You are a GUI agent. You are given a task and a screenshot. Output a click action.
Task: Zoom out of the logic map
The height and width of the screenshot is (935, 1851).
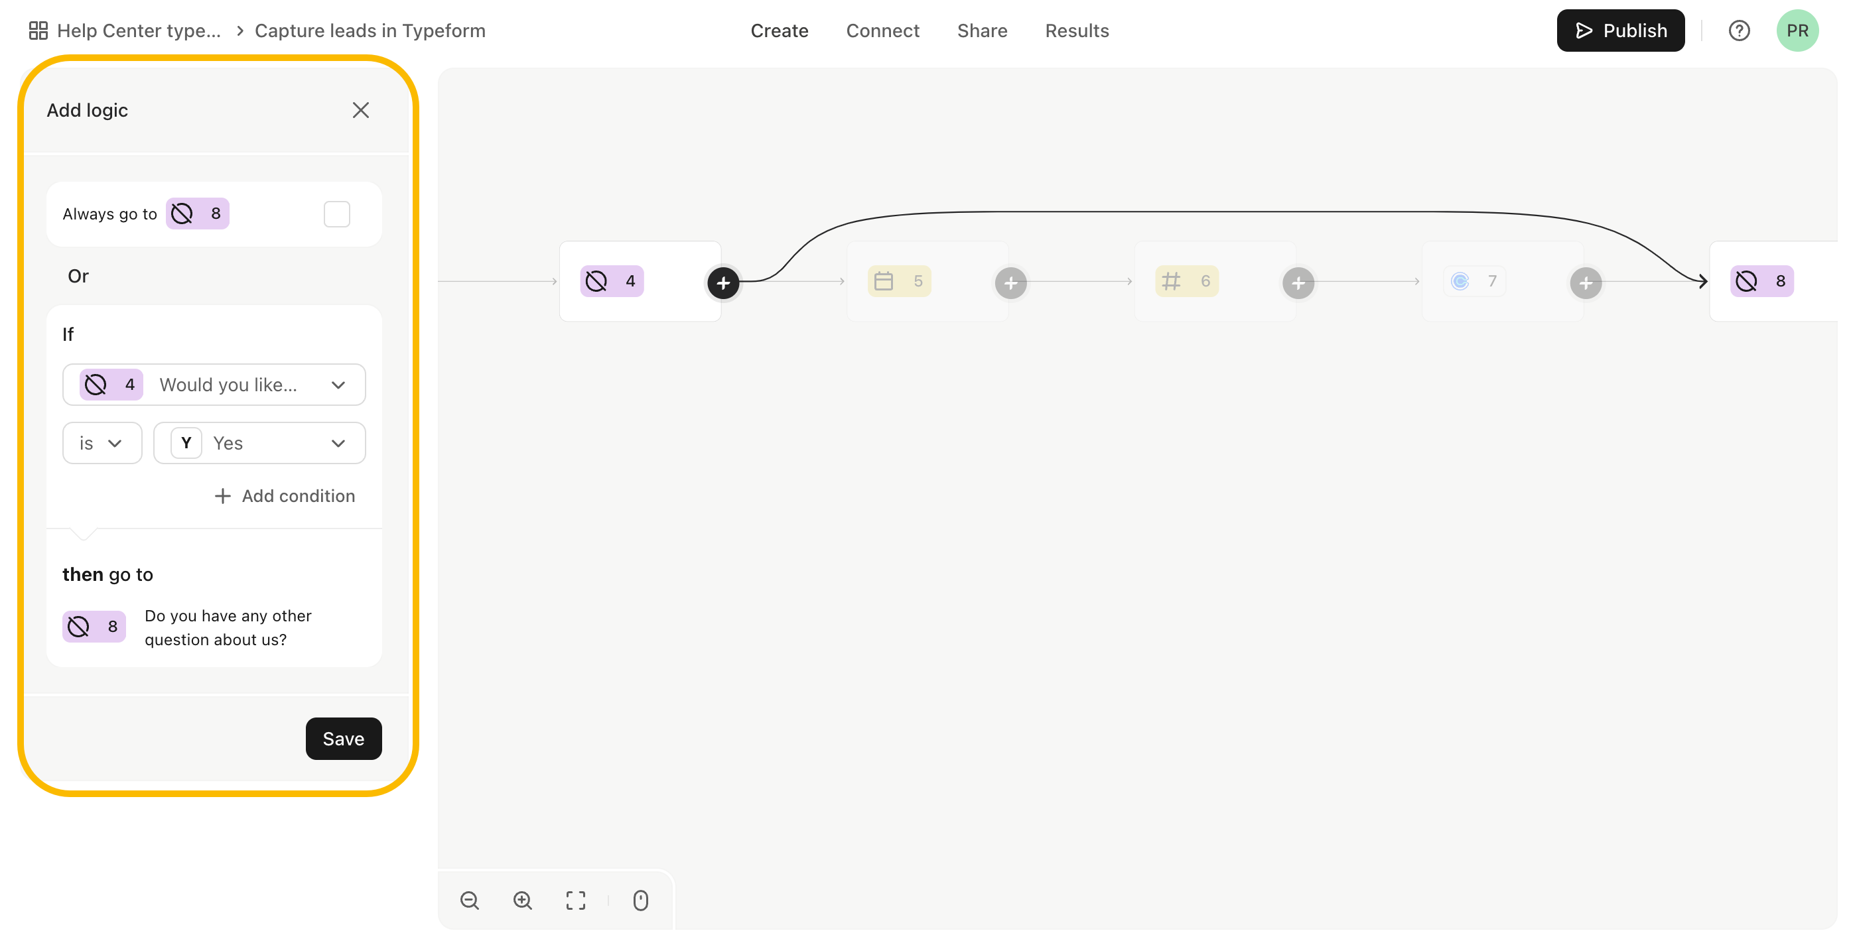(x=470, y=901)
